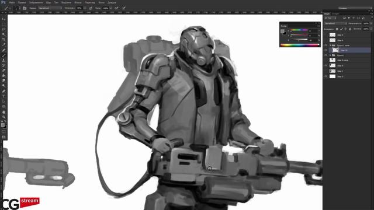Select the Type tool

click(x=4, y=96)
